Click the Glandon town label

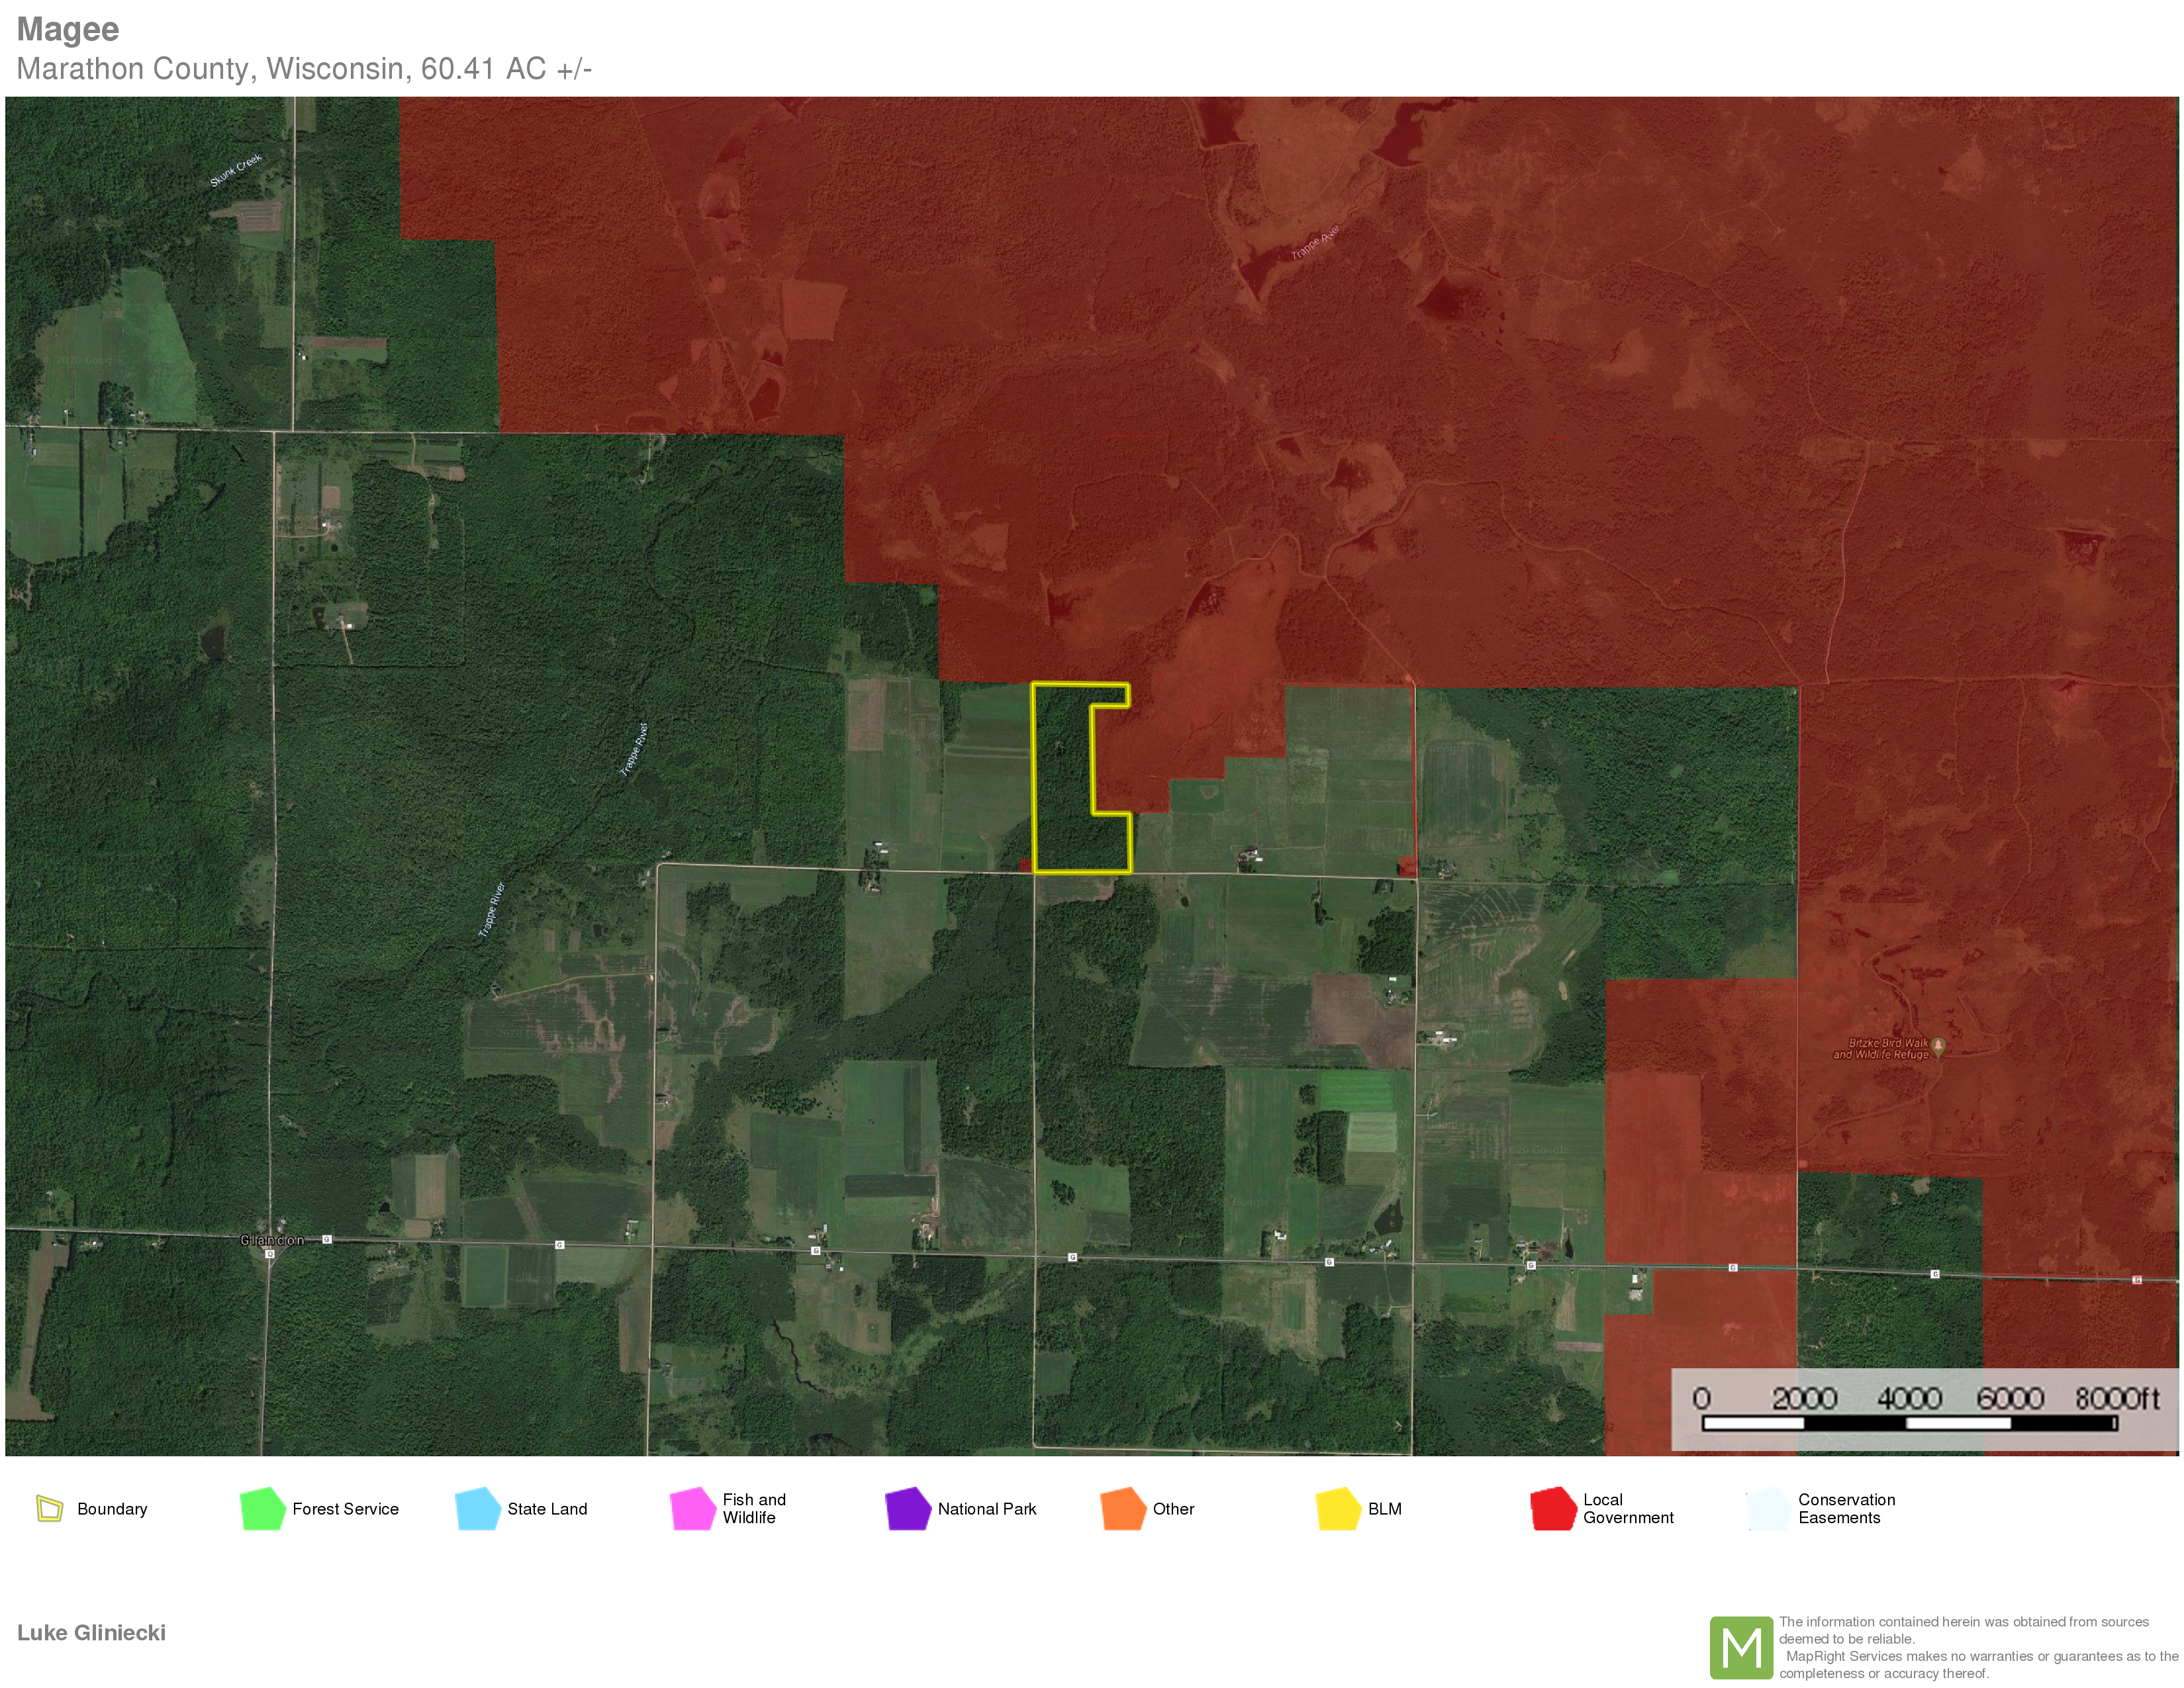(272, 1240)
